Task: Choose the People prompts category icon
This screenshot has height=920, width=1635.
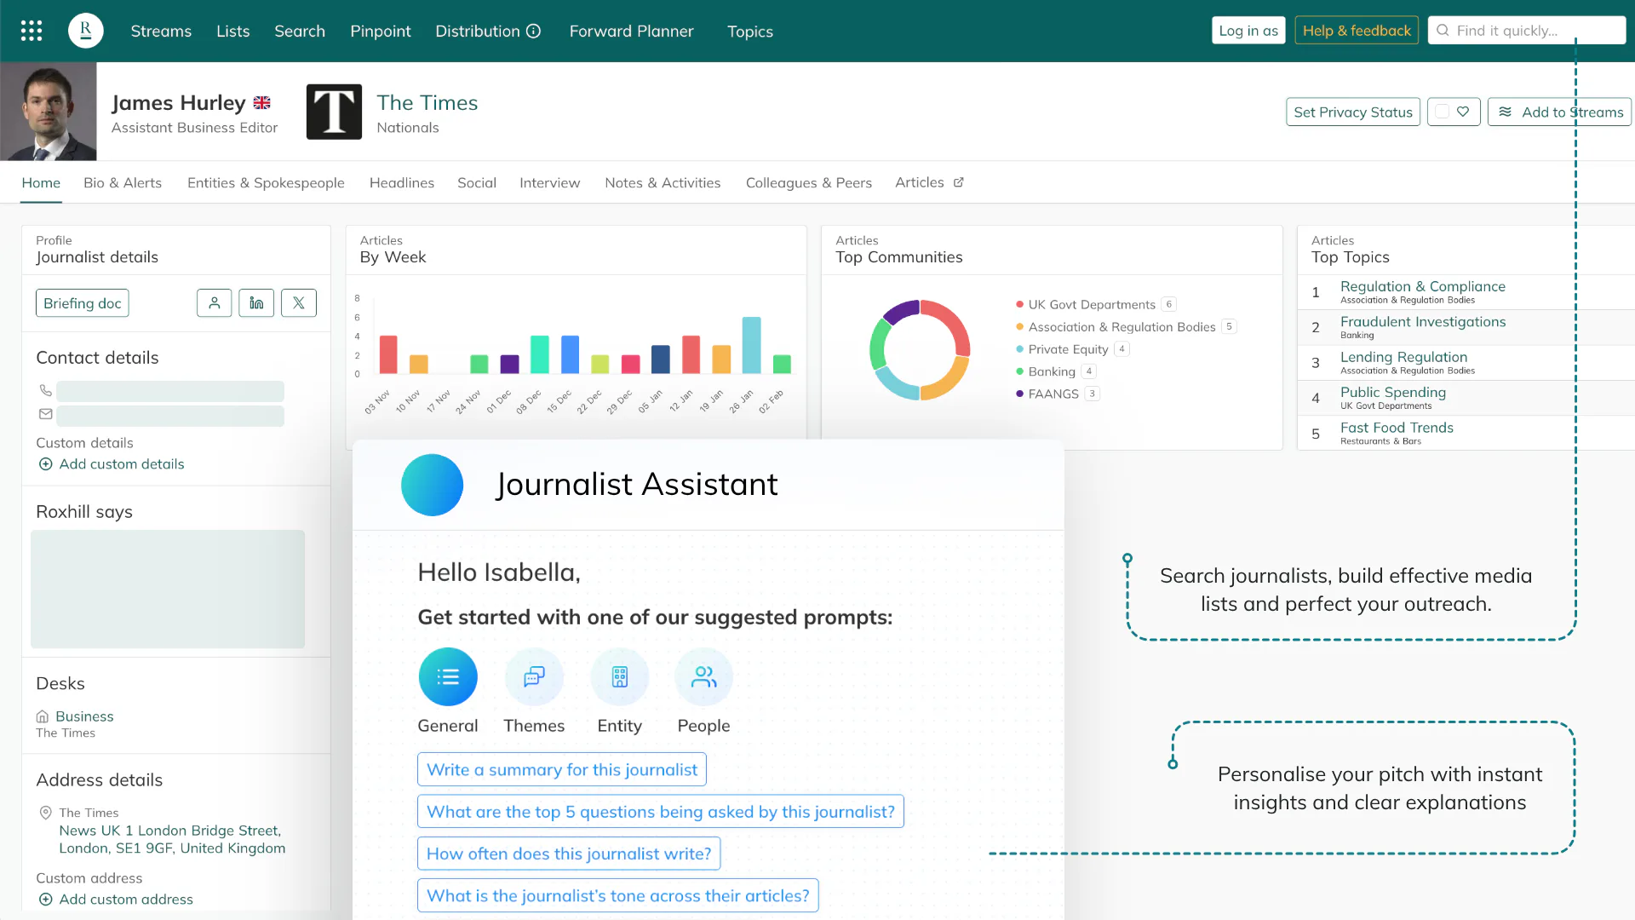Action: [704, 677]
